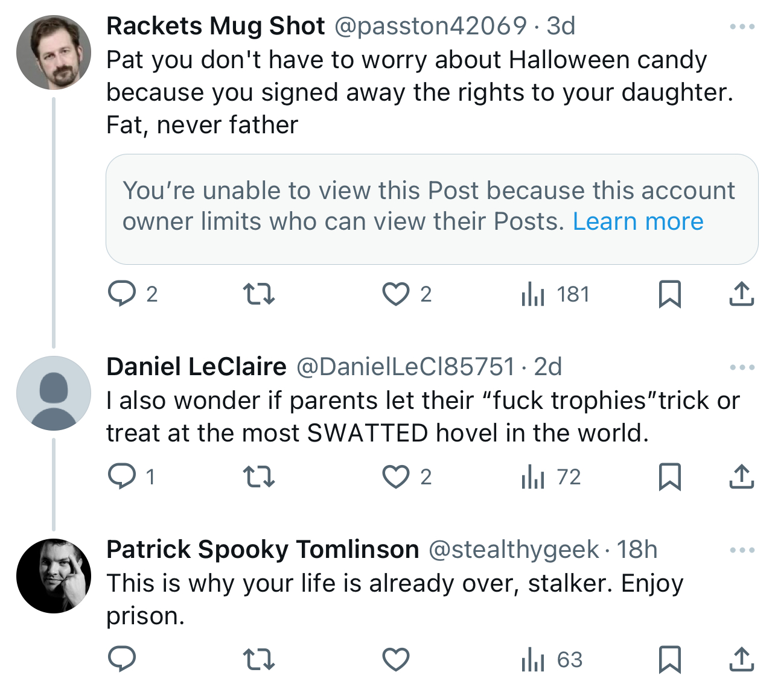Open Learn more link in restricted post notice
Image resolution: width=775 pixels, height=687 pixels.
pos(638,221)
